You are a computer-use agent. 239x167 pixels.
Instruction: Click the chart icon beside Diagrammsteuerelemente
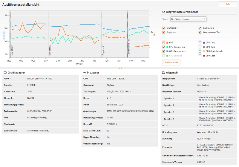pos(163,12)
